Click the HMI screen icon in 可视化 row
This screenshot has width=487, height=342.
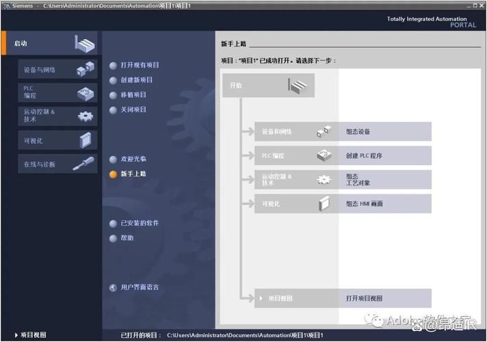[x=324, y=204]
